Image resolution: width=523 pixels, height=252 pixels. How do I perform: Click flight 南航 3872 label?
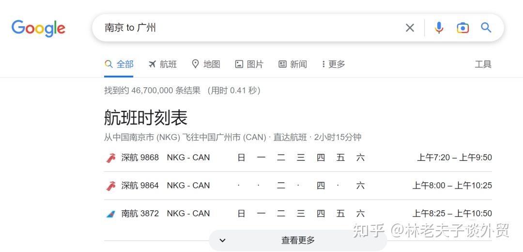point(140,214)
